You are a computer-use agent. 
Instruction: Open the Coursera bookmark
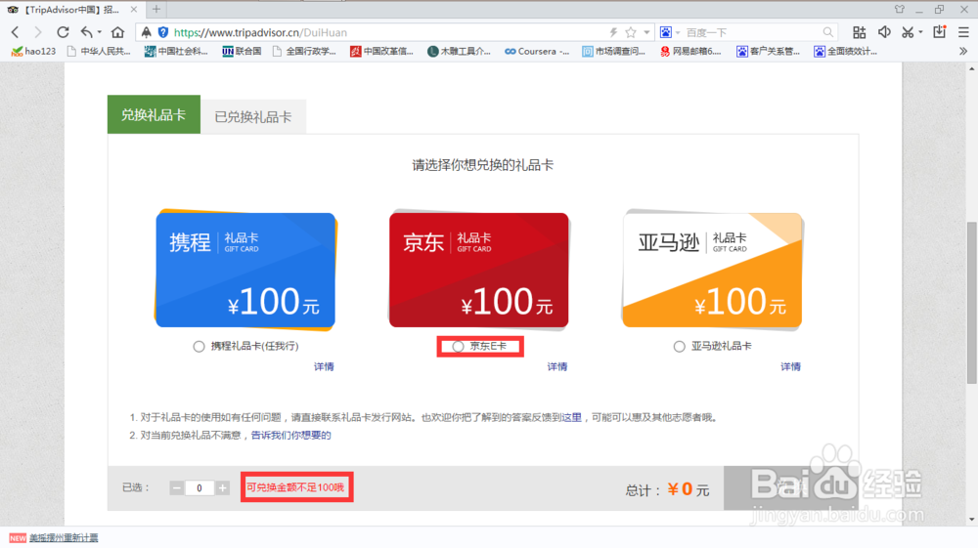click(x=537, y=51)
